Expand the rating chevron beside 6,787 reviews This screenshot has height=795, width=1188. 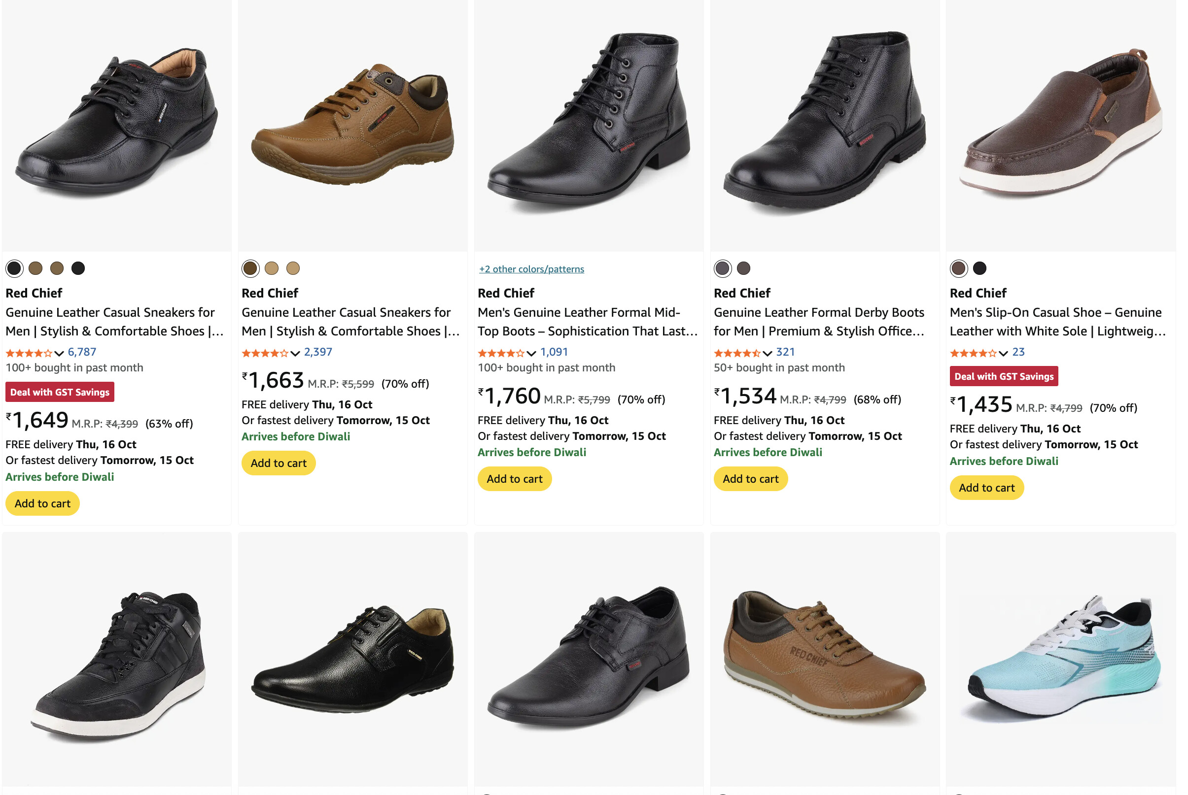[x=59, y=353]
